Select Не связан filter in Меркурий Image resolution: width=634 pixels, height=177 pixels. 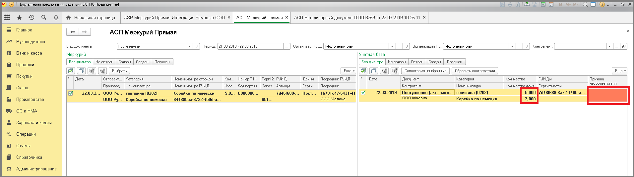104,62
